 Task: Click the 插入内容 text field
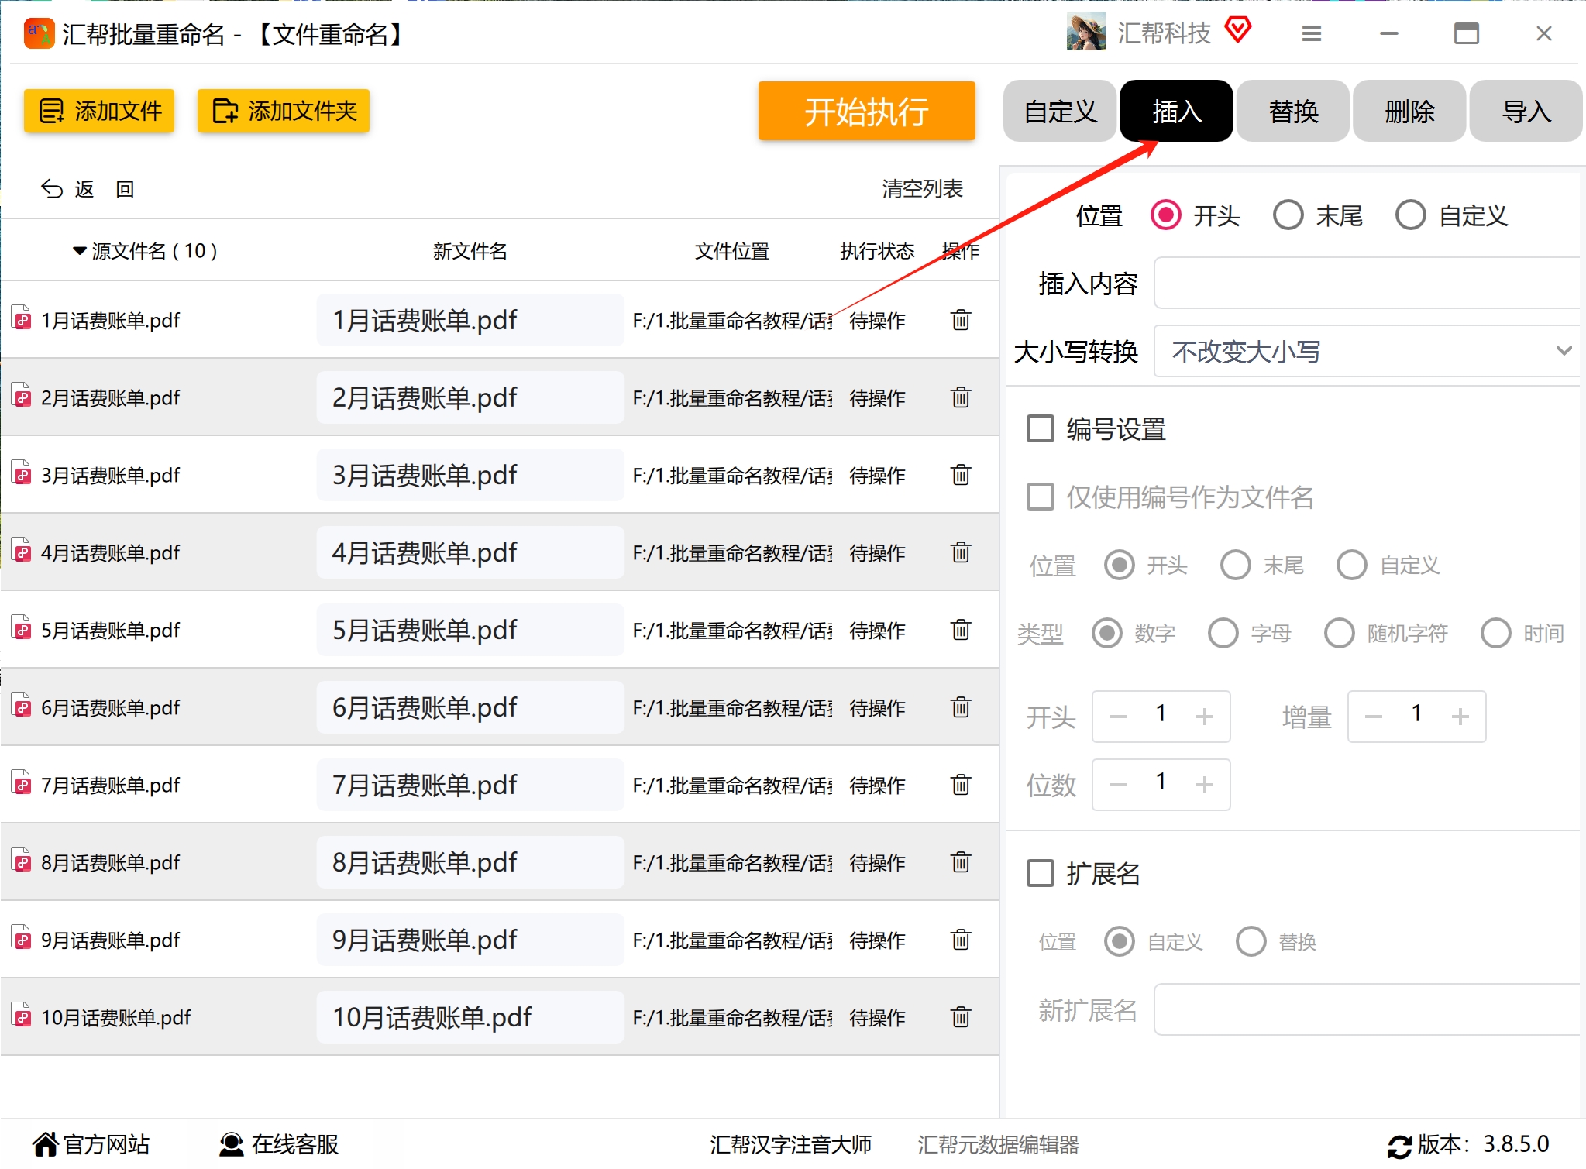tap(1368, 283)
